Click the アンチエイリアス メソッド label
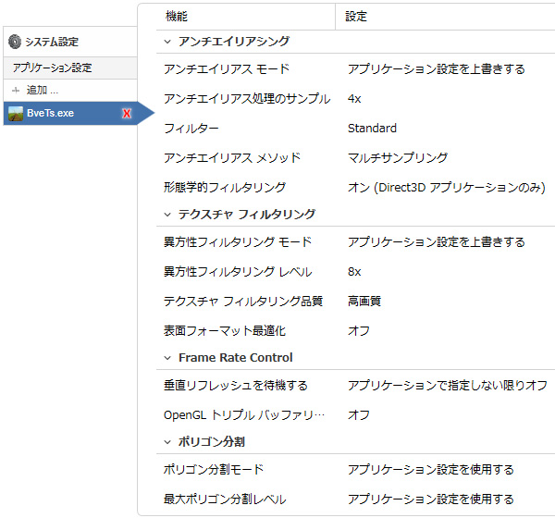 click(x=232, y=157)
